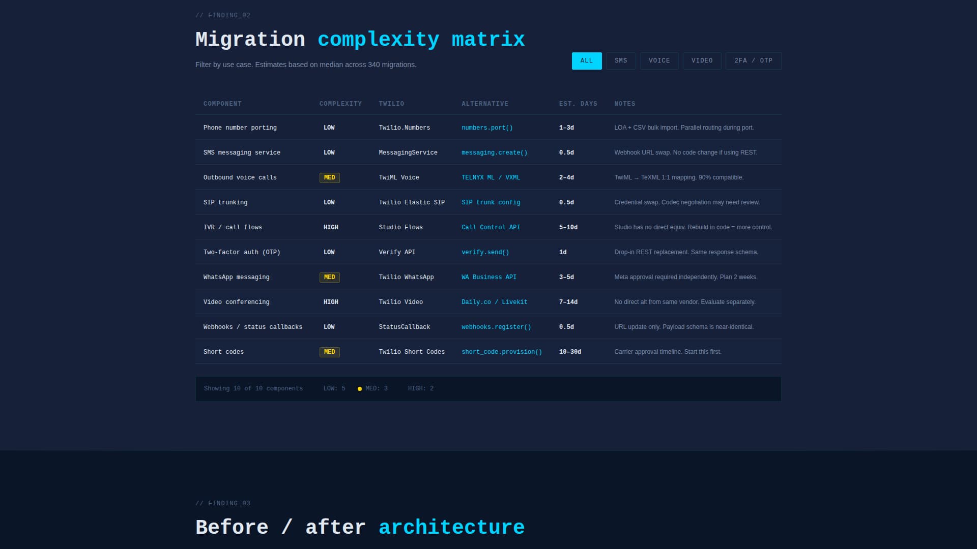Open the WA Business API link
This screenshot has width=977, height=549.
coord(489,277)
